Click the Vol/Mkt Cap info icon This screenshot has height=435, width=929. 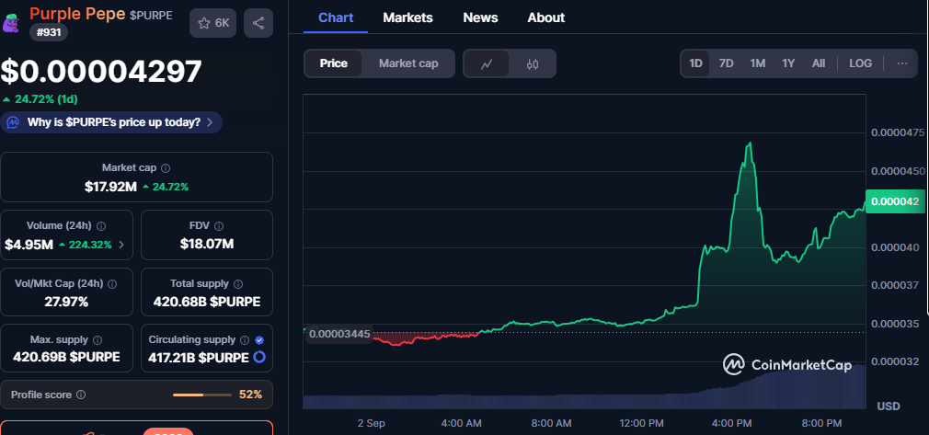[112, 284]
